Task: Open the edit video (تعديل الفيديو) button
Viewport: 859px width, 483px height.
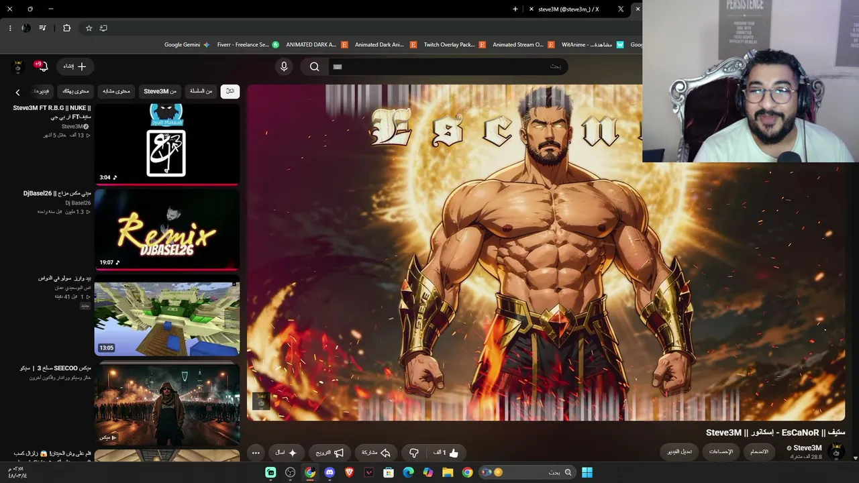Action: tap(680, 451)
